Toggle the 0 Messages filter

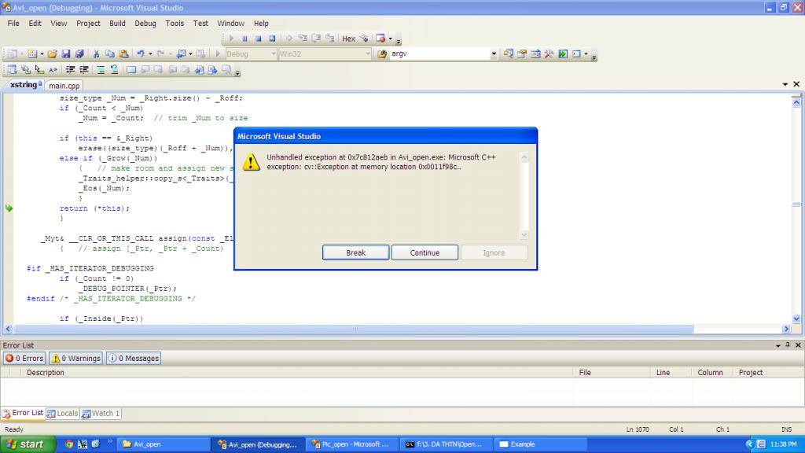134,358
